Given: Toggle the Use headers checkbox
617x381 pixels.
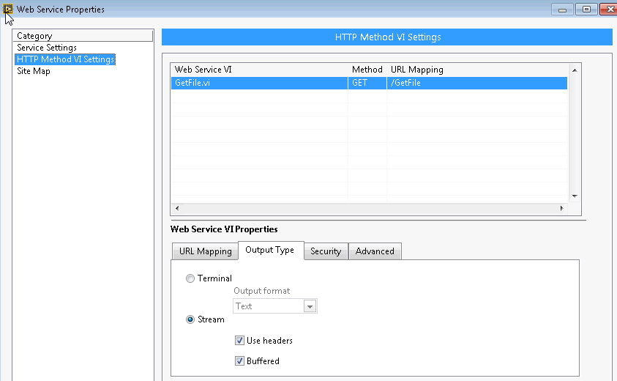Looking at the screenshot, I should point(239,341).
